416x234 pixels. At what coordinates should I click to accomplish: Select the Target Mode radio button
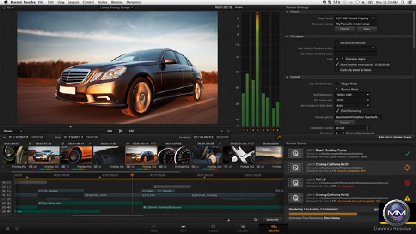coord(336,84)
